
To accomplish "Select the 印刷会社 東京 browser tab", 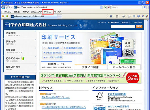I will [34, 16].
